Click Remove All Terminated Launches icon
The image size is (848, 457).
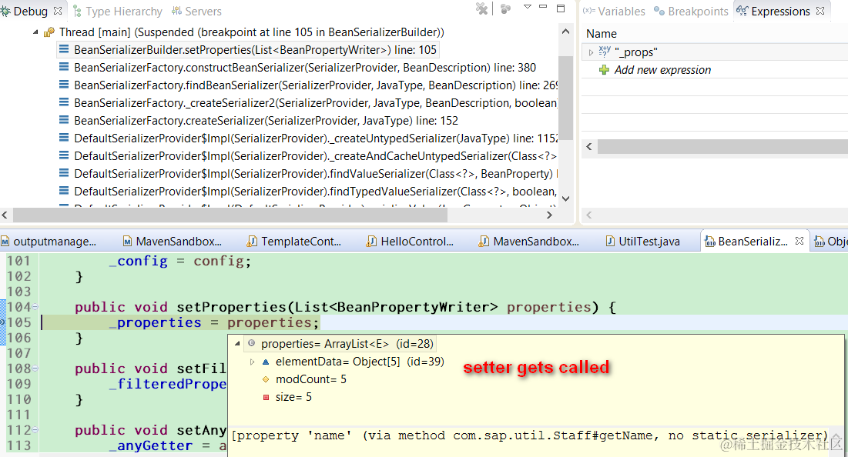481,8
